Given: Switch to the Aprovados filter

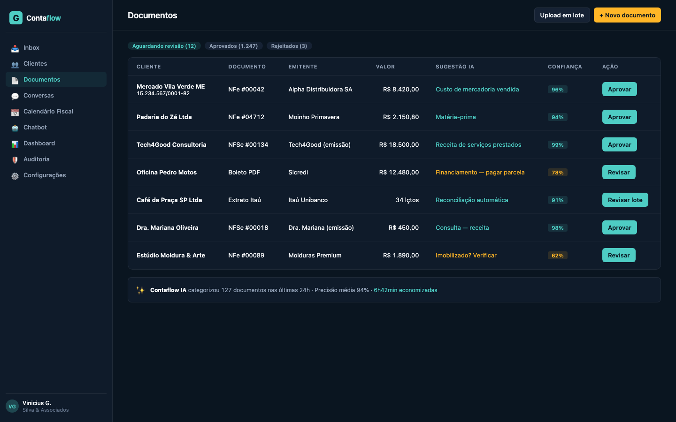Looking at the screenshot, I should tap(233, 45).
